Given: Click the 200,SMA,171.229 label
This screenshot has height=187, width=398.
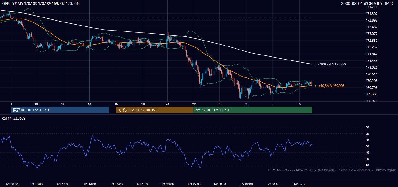Looking at the screenshot, I should pos(330,64).
